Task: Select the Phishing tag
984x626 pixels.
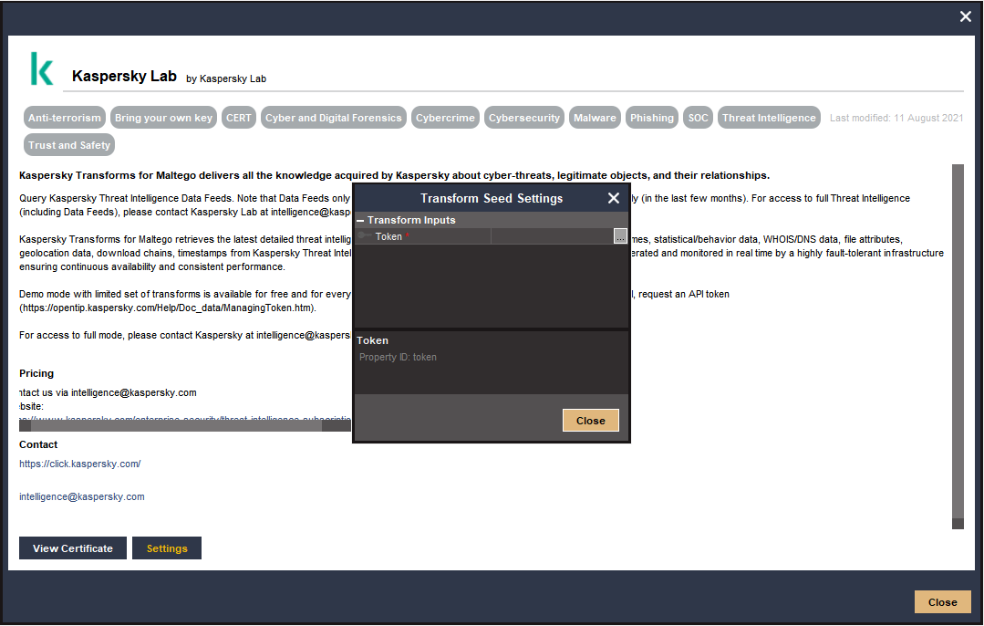Action: 652,118
